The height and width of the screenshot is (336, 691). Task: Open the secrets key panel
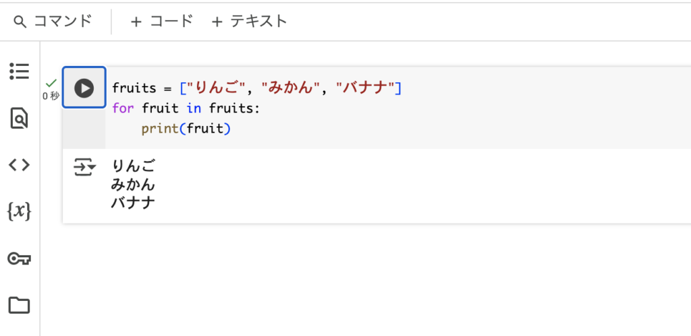(20, 259)
